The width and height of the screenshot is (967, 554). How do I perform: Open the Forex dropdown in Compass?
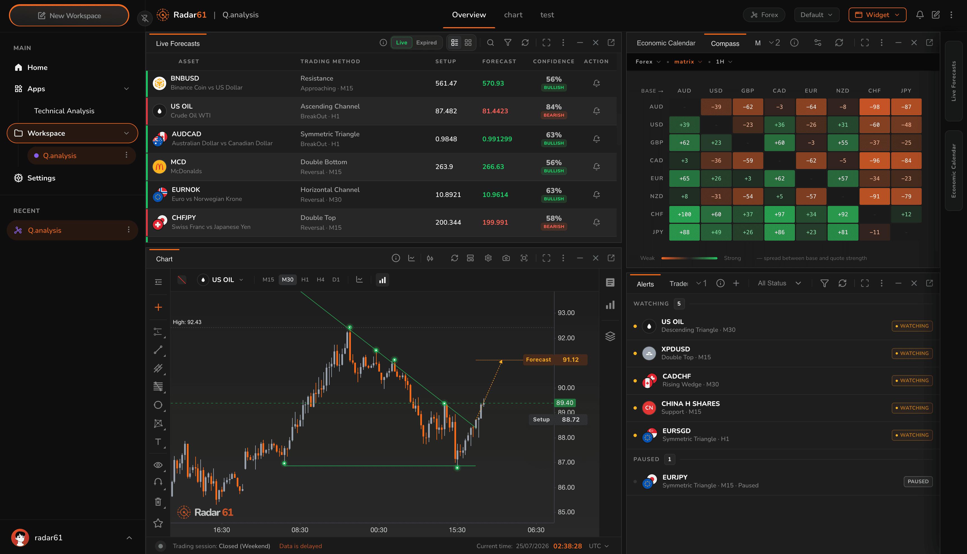648,62
